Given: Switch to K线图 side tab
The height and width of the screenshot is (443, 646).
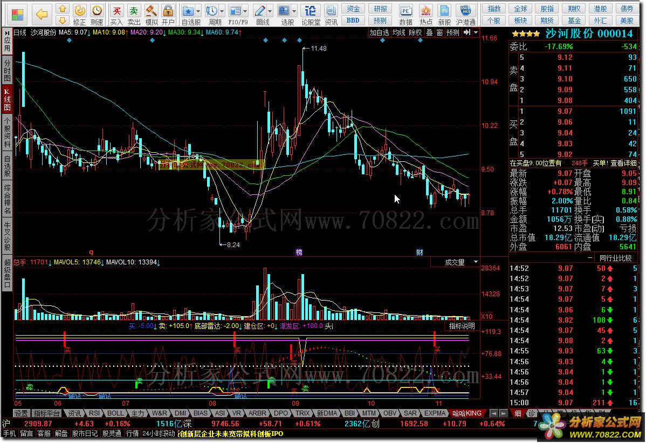Looking at the screenshot, I should 7,99.
